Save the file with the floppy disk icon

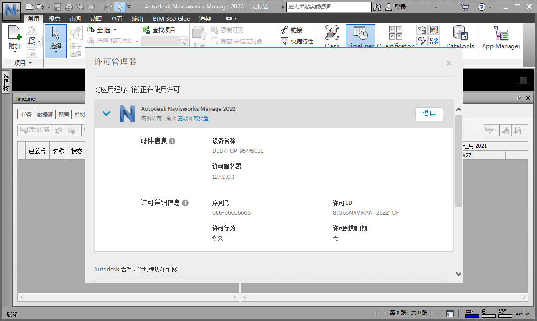[58, 7]
